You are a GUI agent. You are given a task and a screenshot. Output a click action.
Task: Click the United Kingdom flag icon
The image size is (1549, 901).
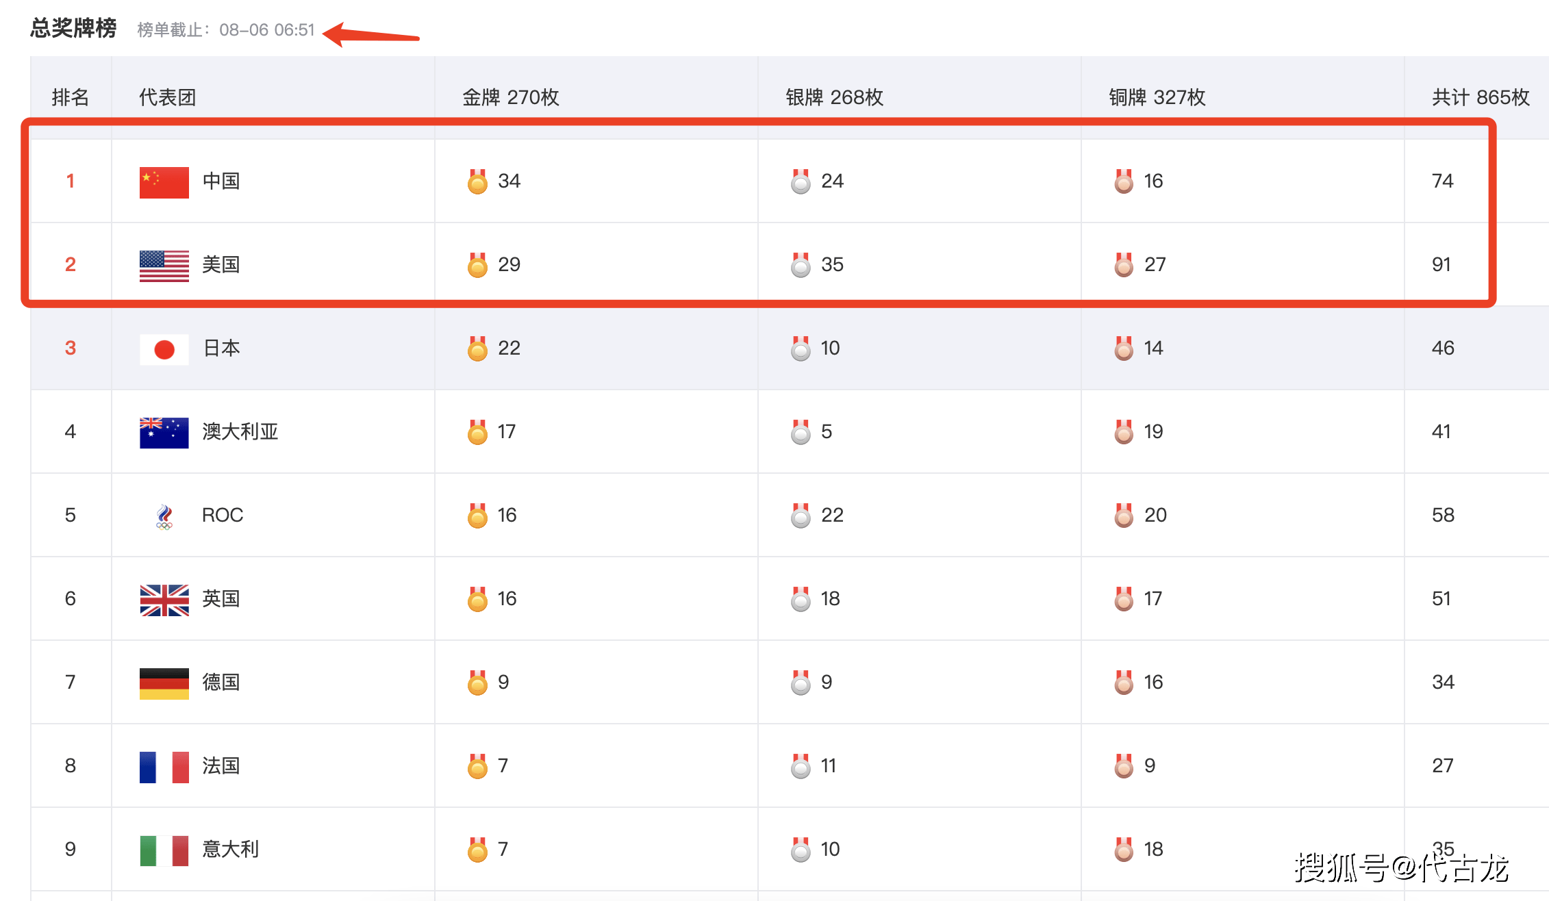click(164, 600)
